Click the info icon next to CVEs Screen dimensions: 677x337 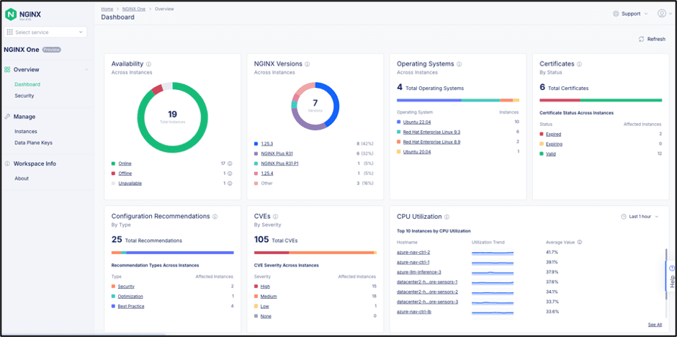coord(275,216)
